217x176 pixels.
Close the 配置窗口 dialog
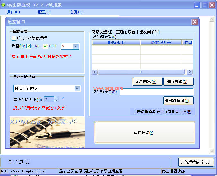pyautogui.click(x=195, y=22)
